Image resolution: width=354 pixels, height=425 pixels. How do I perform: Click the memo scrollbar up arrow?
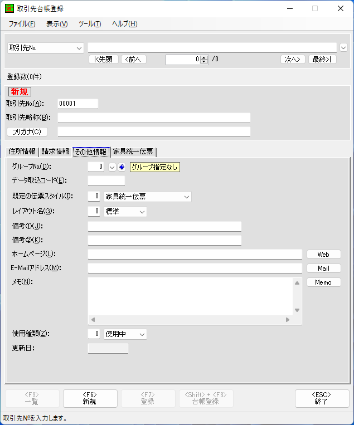(297, 283)
